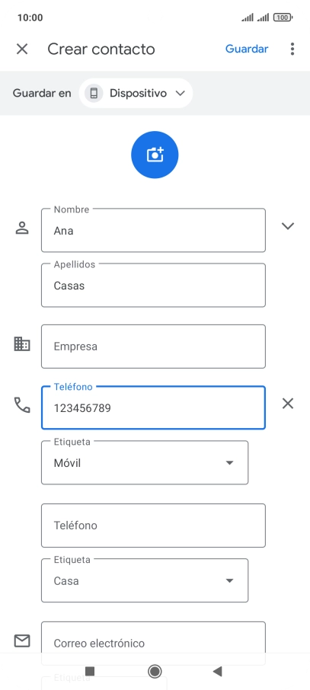Clear the Teléfono entry with the X icon
This screenshot has width=310, height=690.
(288, 404)
